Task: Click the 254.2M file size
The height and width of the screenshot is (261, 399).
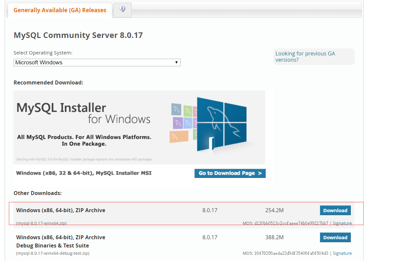Action: pos(274,211)
